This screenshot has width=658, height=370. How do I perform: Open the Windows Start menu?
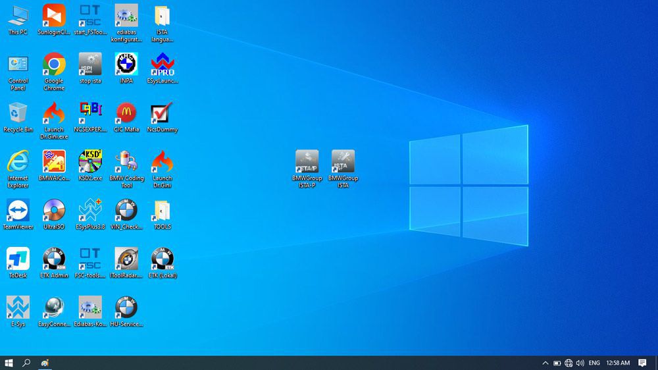(x=9, y=363)
